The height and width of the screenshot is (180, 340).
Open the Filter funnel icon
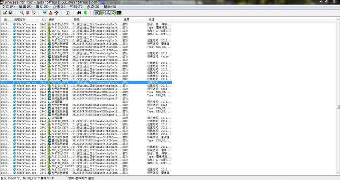click(45, 13)
